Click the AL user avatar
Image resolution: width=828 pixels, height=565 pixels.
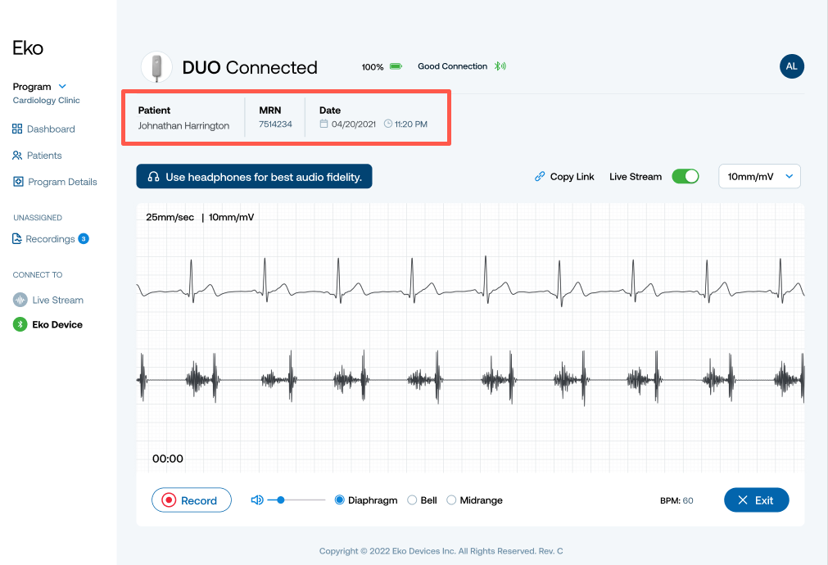pyautogui.click(x=791, y=67)
